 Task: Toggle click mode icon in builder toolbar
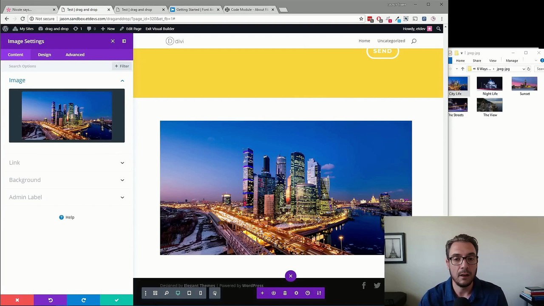point(215,293)
